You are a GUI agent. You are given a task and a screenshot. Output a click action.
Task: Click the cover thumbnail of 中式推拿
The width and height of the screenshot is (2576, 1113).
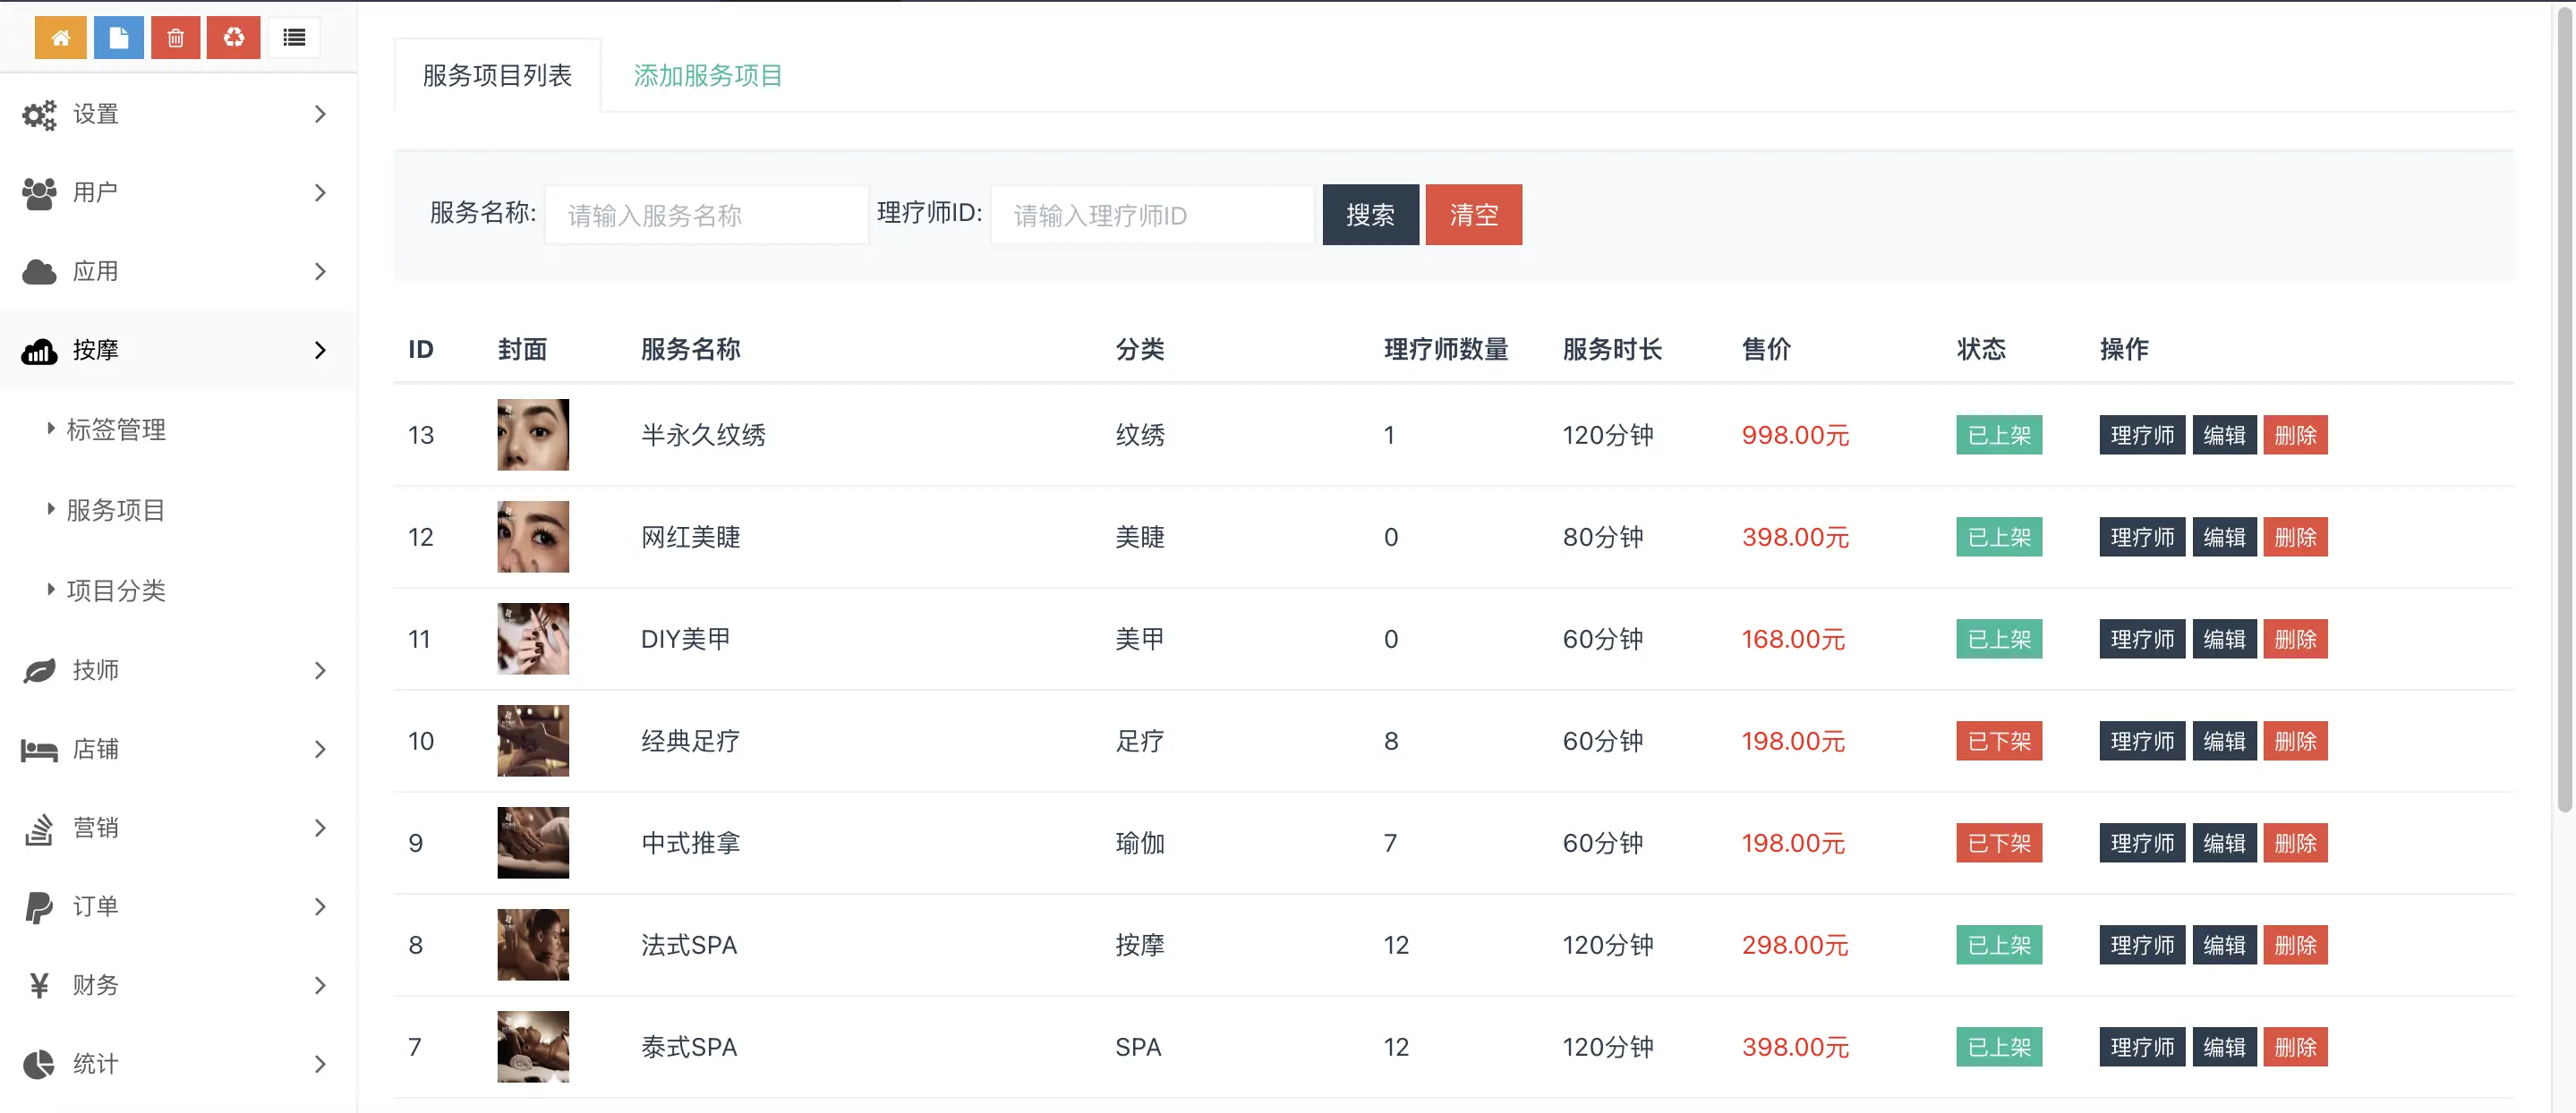pyautogui.click(x=533, y=843)
